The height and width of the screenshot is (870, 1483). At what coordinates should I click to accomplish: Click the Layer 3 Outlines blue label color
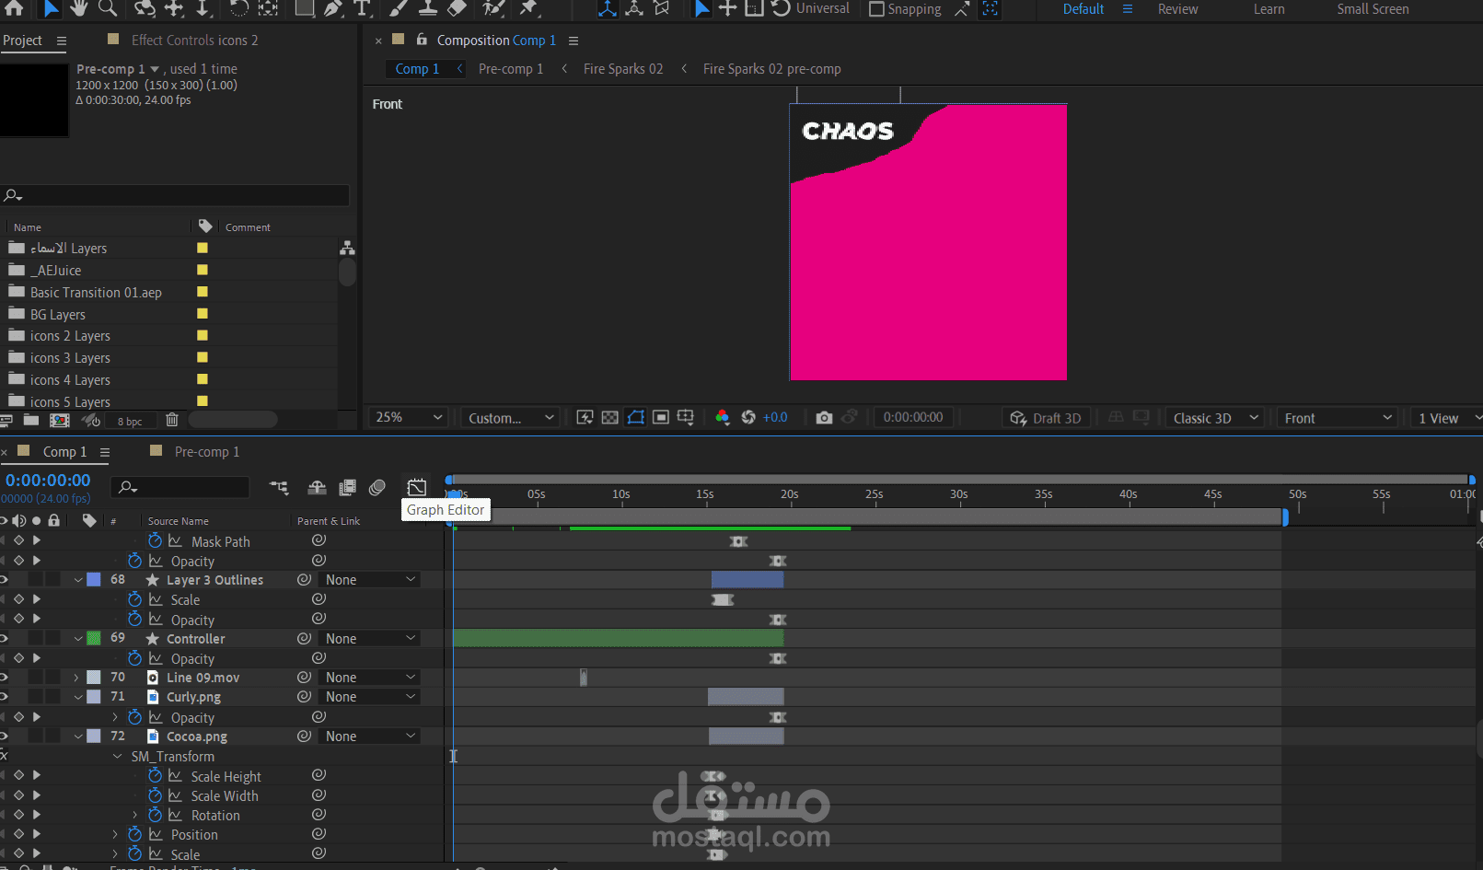point(94,580)
